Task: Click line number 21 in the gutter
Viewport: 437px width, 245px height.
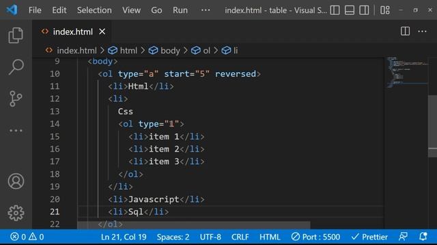Action: click(x=55, y=212)
